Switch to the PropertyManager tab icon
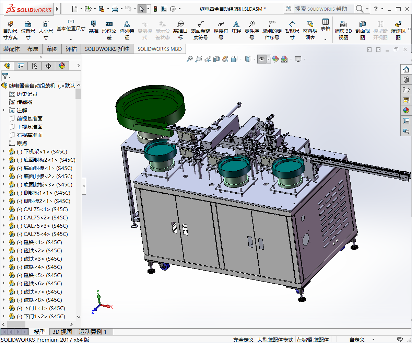412x343 pixels. tap(21, 66)
